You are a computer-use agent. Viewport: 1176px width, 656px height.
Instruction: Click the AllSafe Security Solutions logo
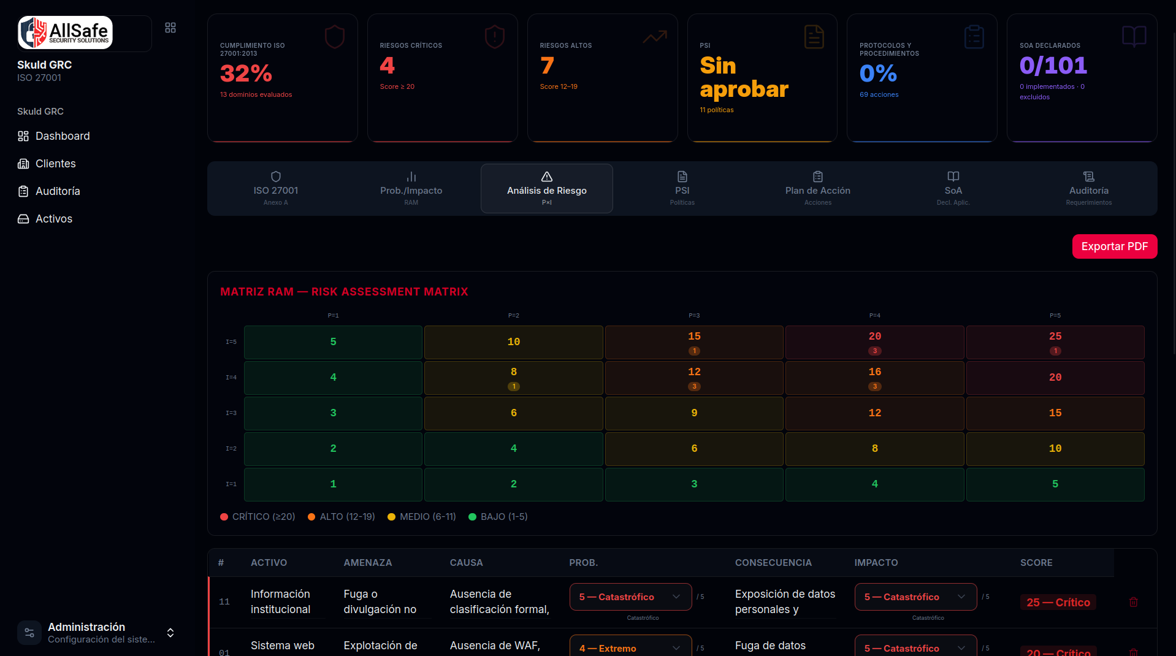(65, 32)
